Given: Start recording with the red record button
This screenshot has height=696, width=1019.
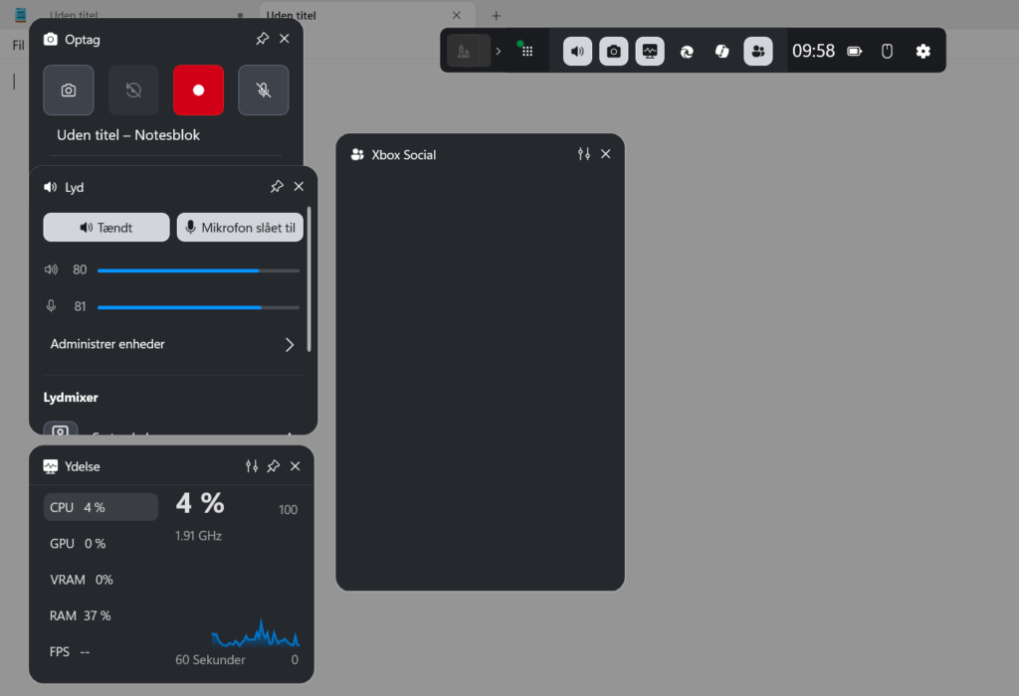Looking at the screenshot, I should coord(198,90).
